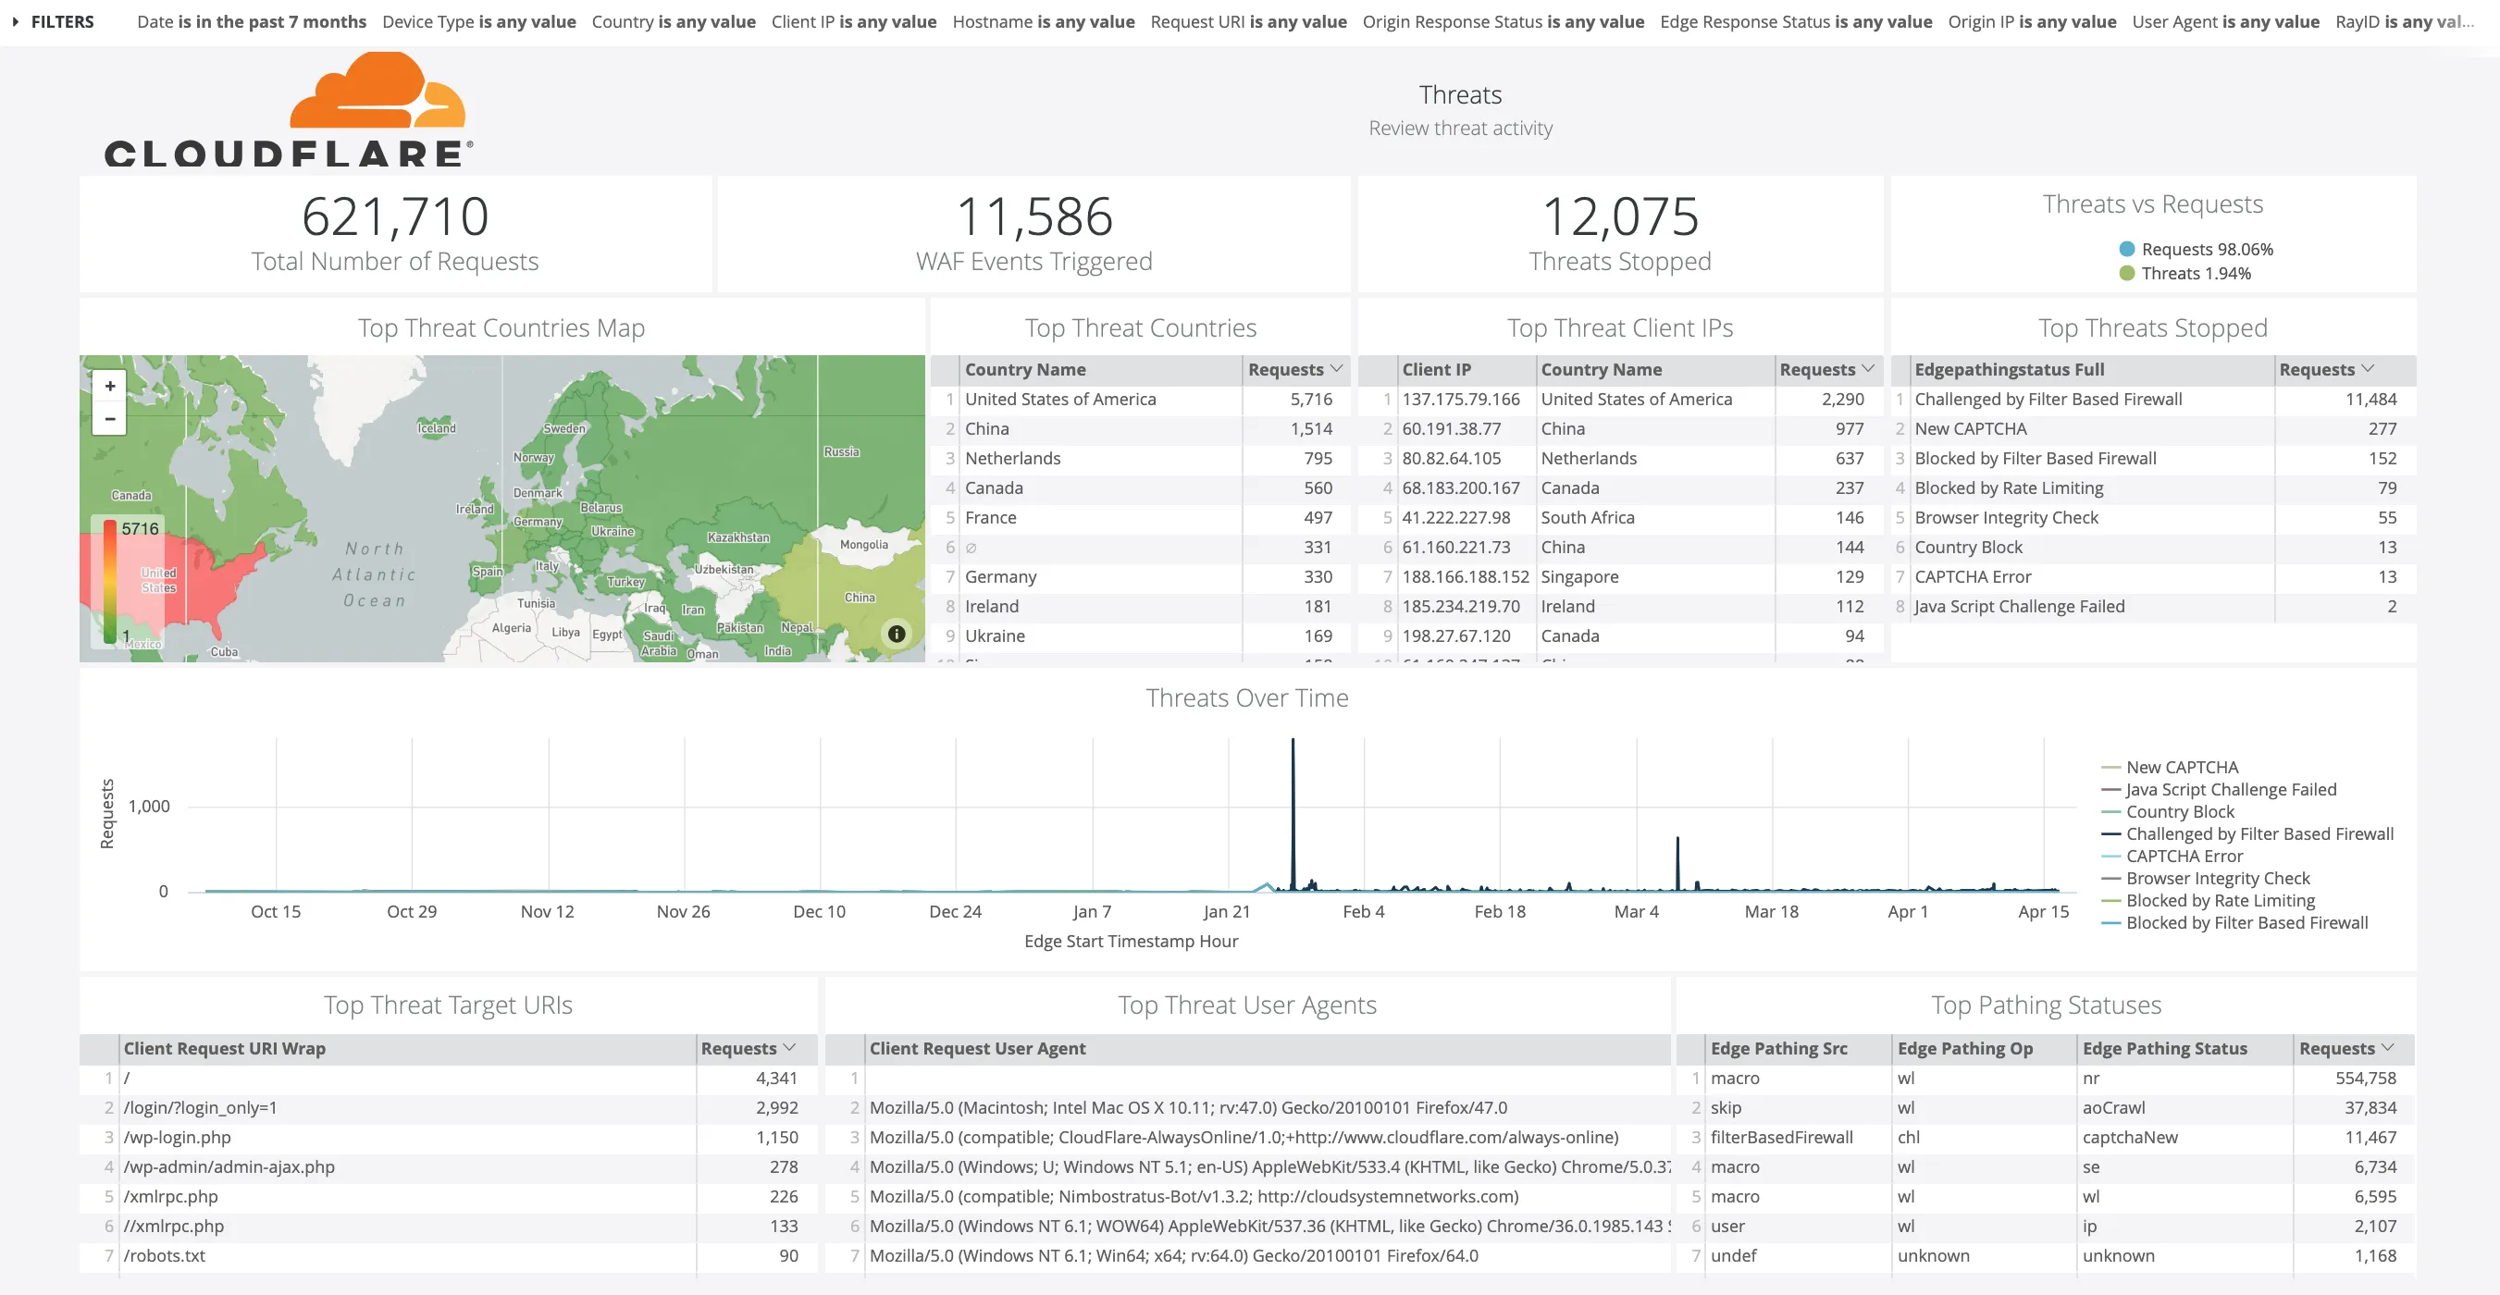Expand the FILTERS panel
The image size is (2500, 1295).
click(x=62, y=21)
